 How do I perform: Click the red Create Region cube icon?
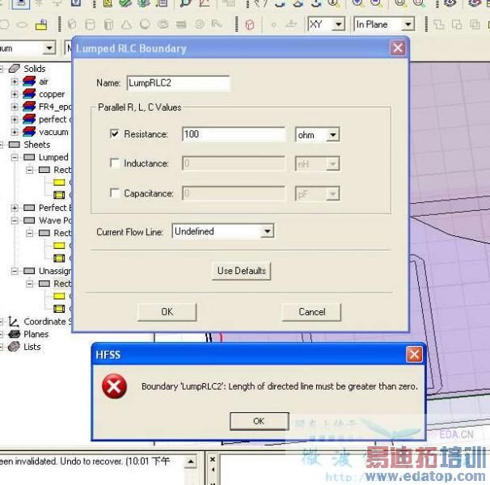[x=250, y=24]
